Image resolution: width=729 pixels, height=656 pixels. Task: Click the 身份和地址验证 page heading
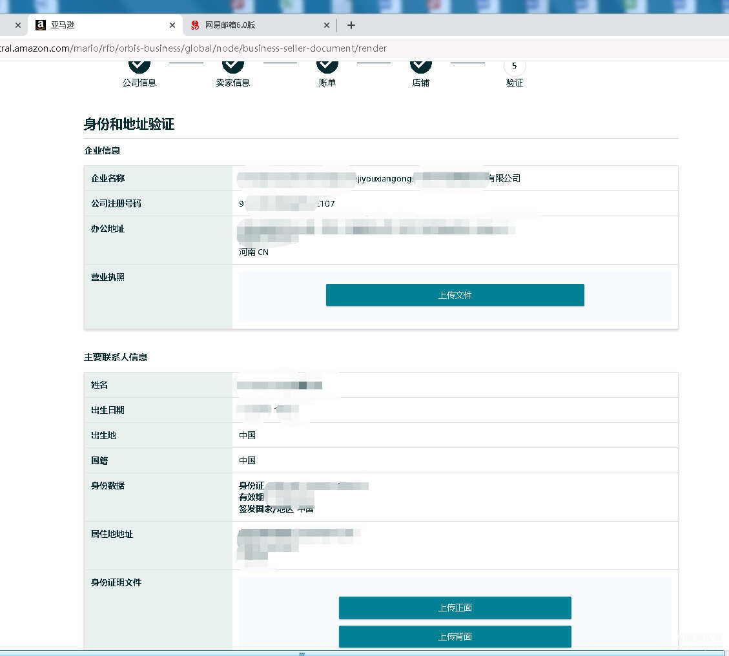point(129,125)
